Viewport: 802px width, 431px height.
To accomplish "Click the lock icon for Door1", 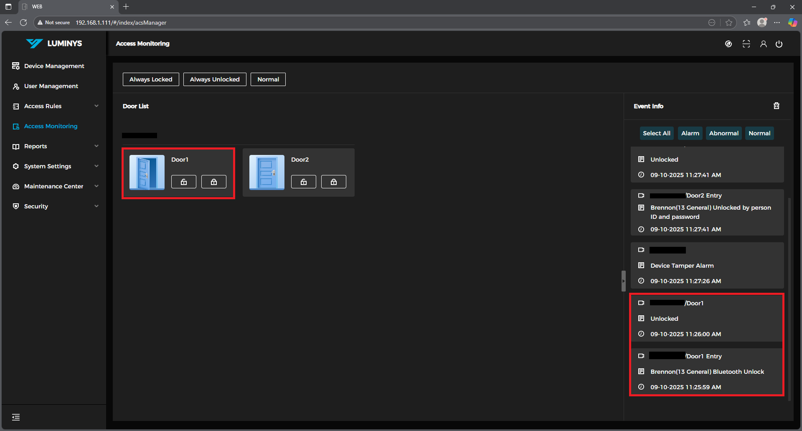I will (x=213, y=182).
